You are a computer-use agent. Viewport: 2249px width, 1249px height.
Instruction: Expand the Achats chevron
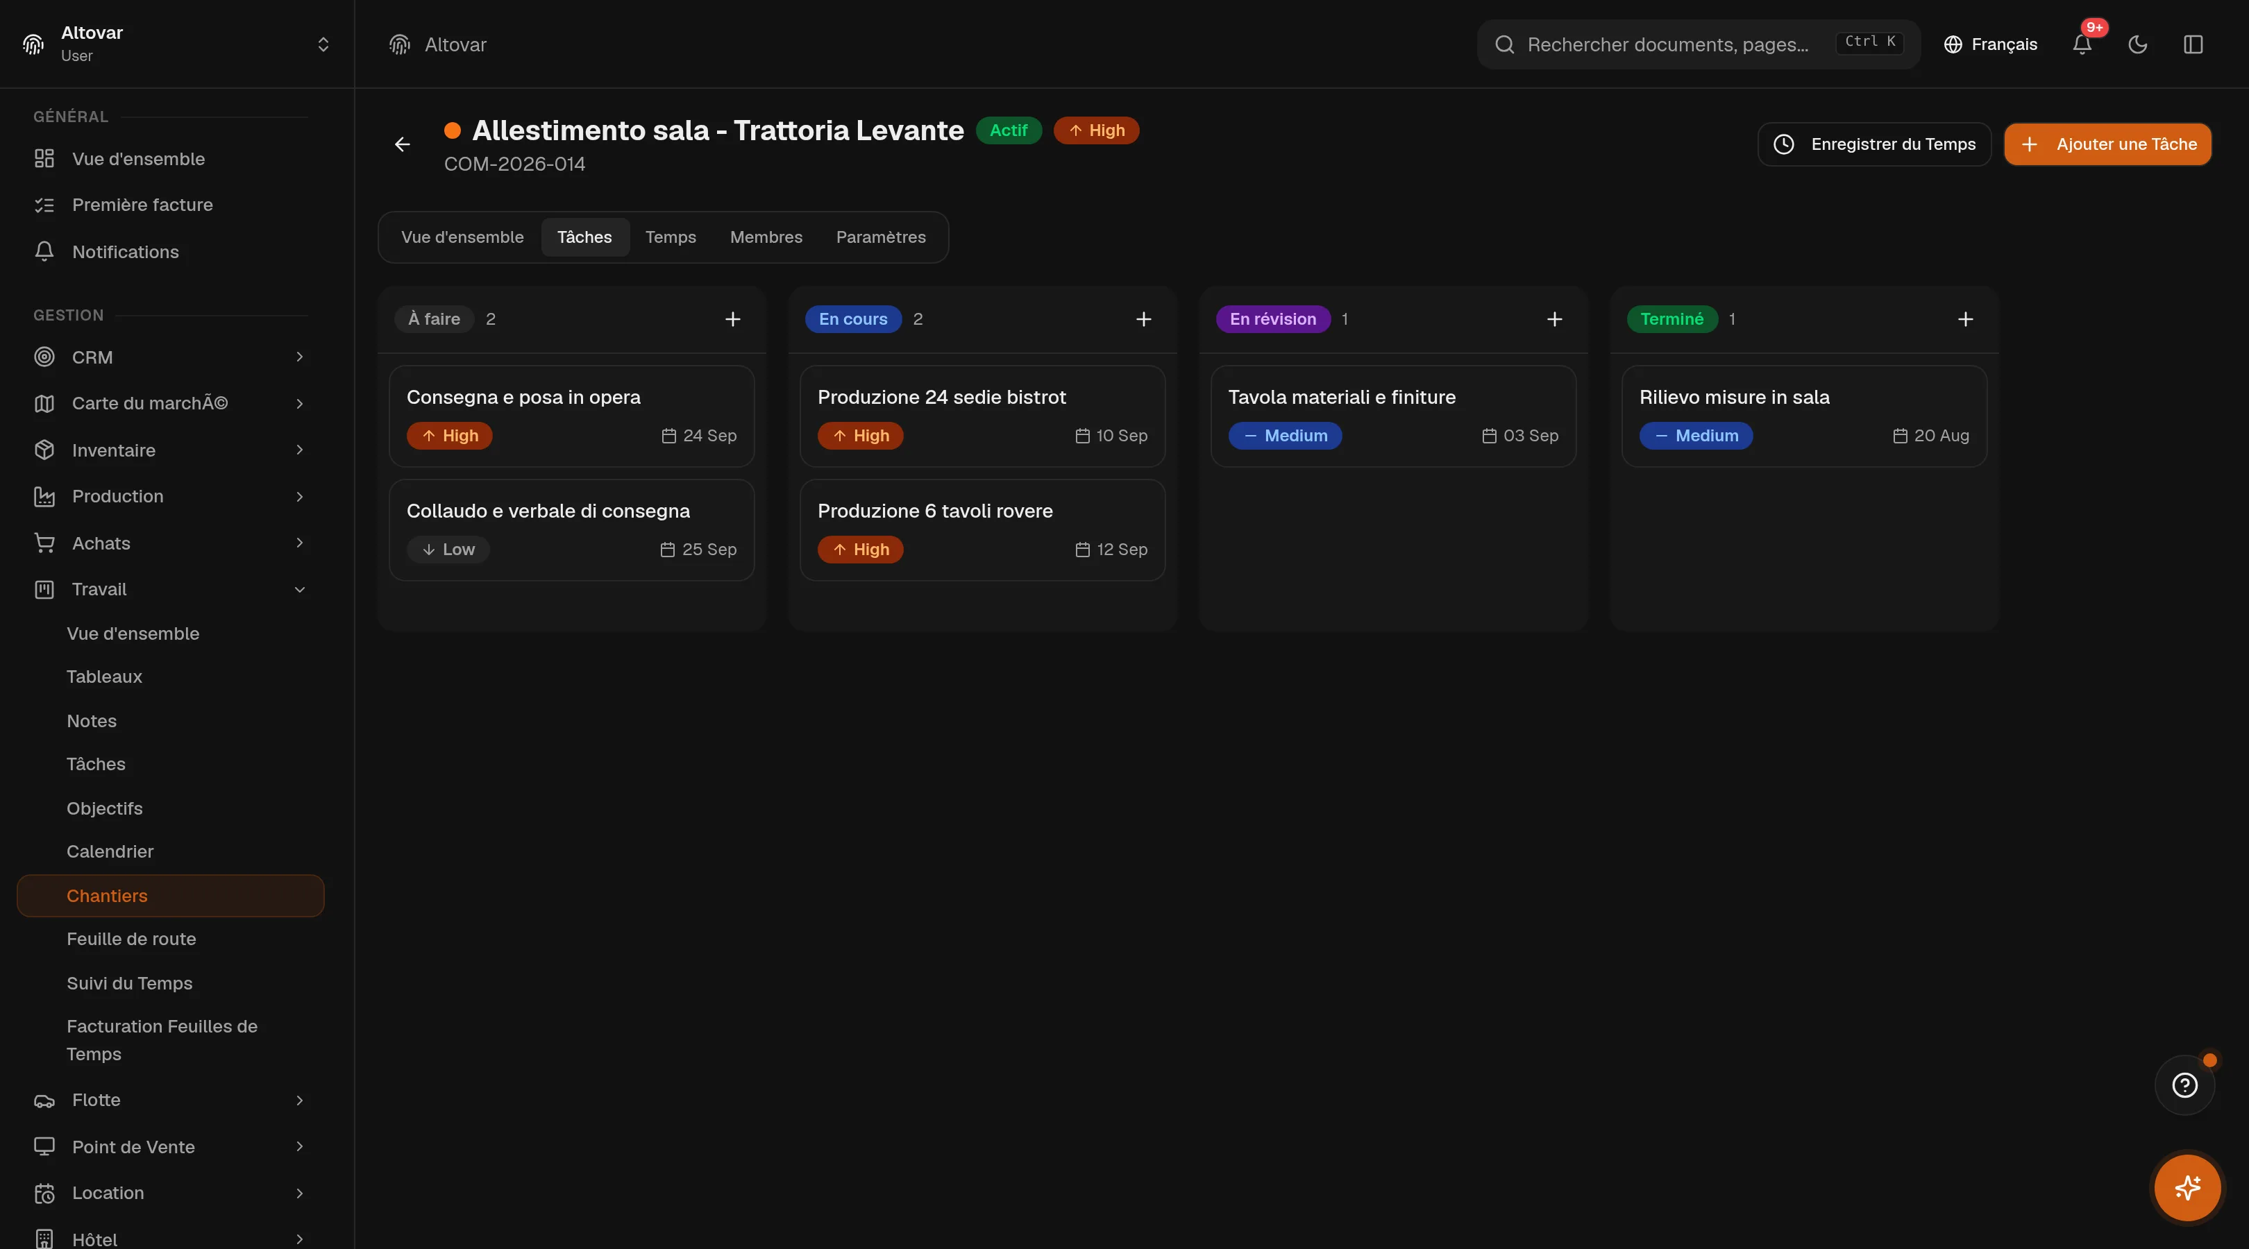click(299, 543)
